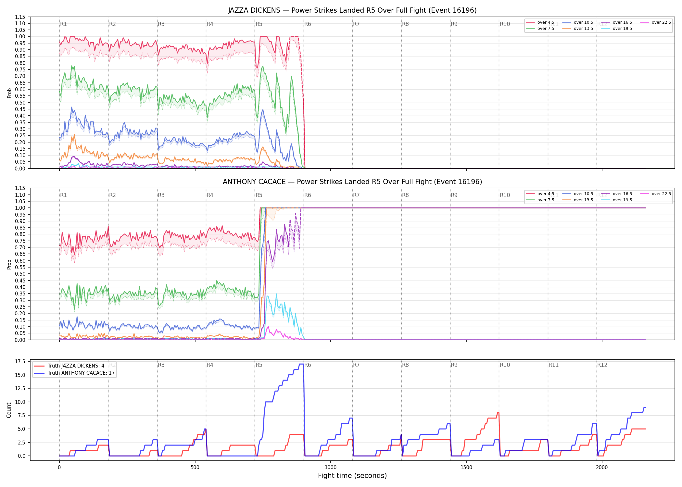Select the Truth ANTHONY CACACE: 17 legend entry
This screenshot has height=487, width=682.
point(74,373)
